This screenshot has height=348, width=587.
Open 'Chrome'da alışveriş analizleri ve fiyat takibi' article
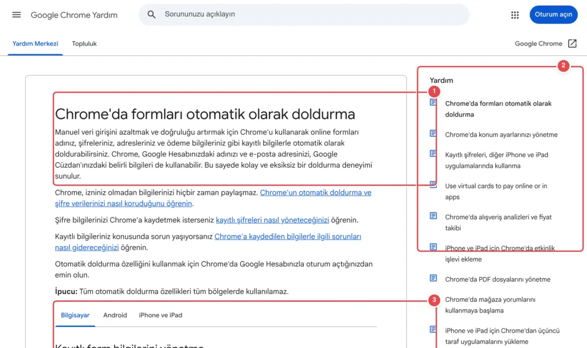click(x=498, y=223)
